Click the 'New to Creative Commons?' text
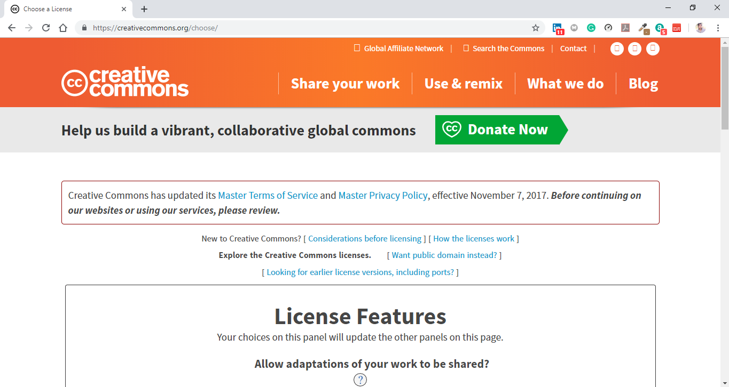This screenshot has height=387, width=729. pyautogui.click(x=251, y=239)
